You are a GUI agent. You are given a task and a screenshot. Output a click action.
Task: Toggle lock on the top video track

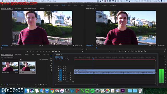click(58, 66)
